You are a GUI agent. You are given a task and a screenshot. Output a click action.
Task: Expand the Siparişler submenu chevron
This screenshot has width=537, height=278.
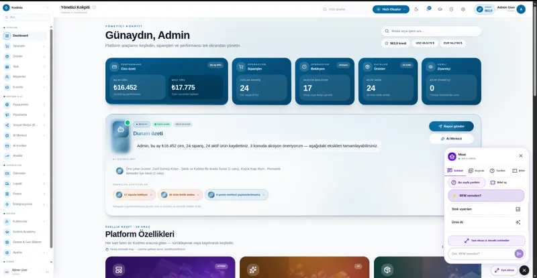point(44,46)
